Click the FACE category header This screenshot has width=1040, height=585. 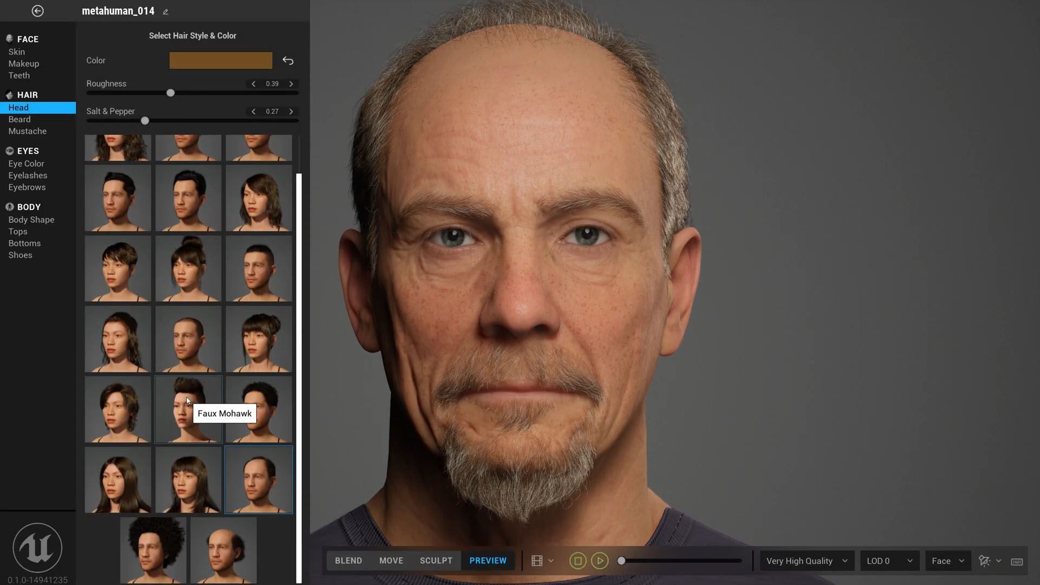[x=28, y=40]
